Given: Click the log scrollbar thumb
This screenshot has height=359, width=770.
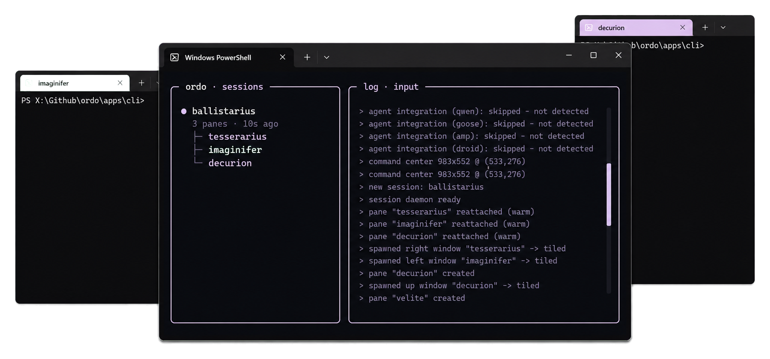Looking at the screenshot, I should (x=609, y=195).
